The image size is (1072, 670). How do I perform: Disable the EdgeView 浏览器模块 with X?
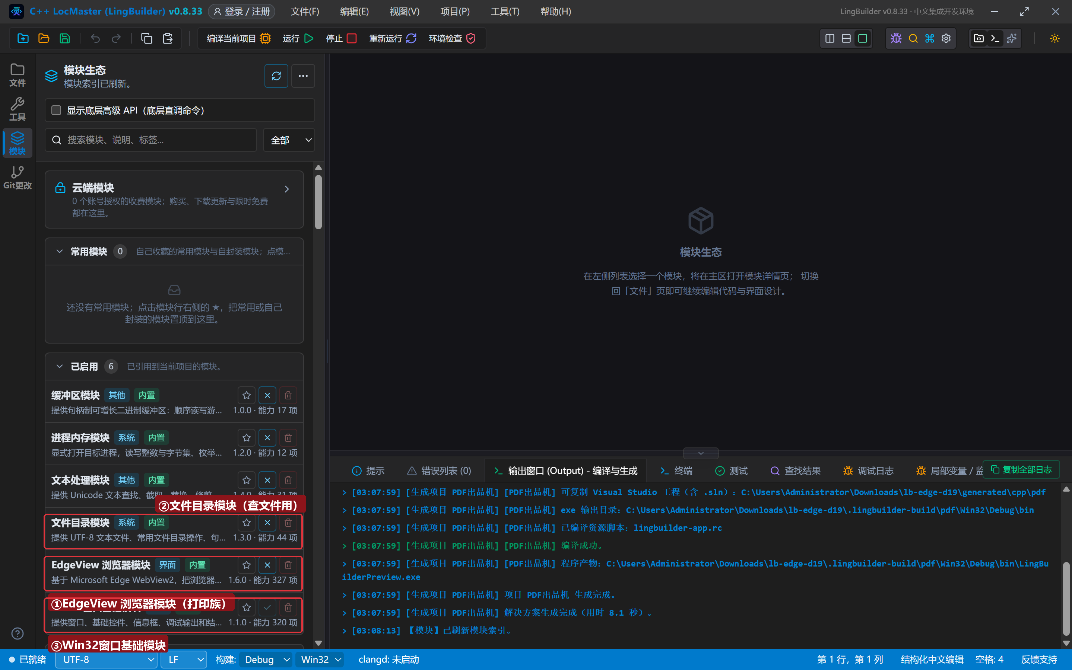[267, 565]
